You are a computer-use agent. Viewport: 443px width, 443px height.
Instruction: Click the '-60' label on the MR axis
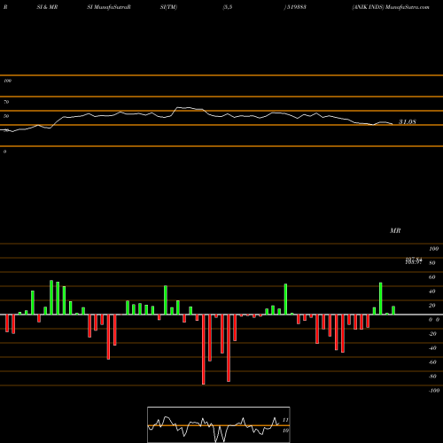point(432,362)
